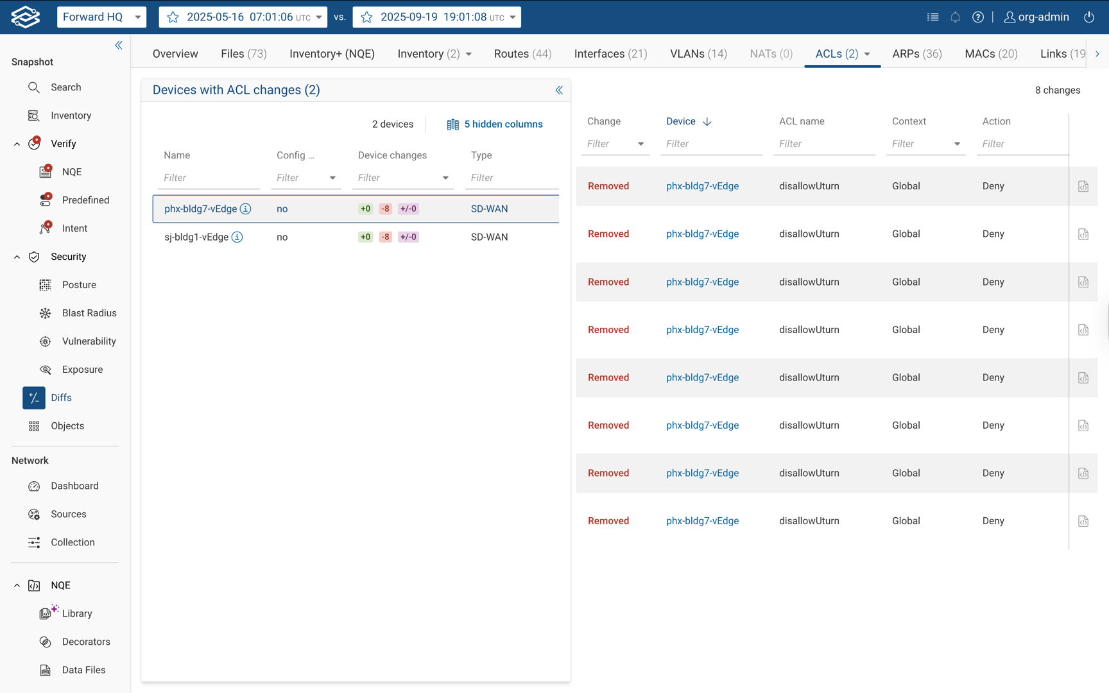This screenshot has height=693, width=1109.
Task: Open the task list icon in header
Action: (933, 17)
